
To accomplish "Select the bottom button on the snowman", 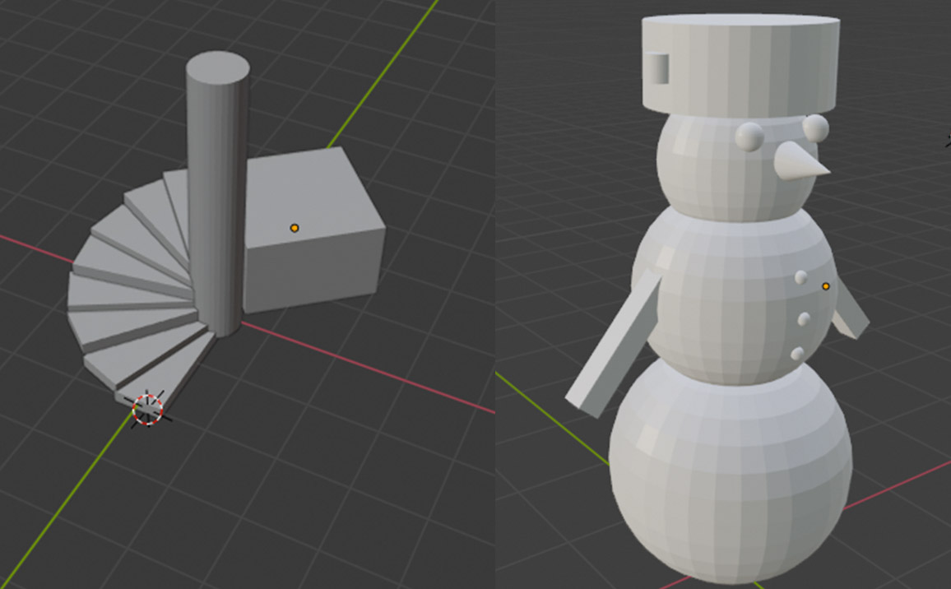I will [x=798, y=354].
